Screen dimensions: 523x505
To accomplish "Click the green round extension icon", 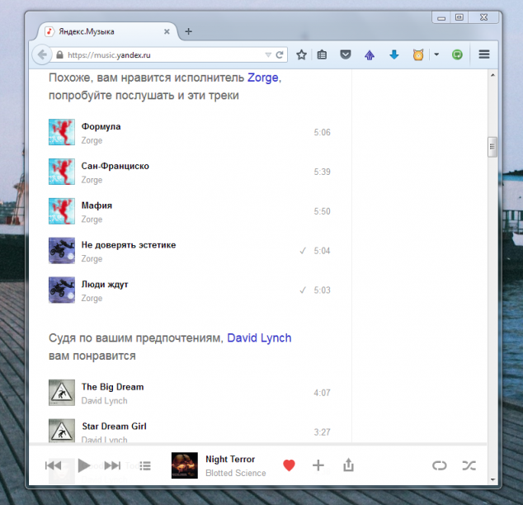I will [x=457, y=54].
